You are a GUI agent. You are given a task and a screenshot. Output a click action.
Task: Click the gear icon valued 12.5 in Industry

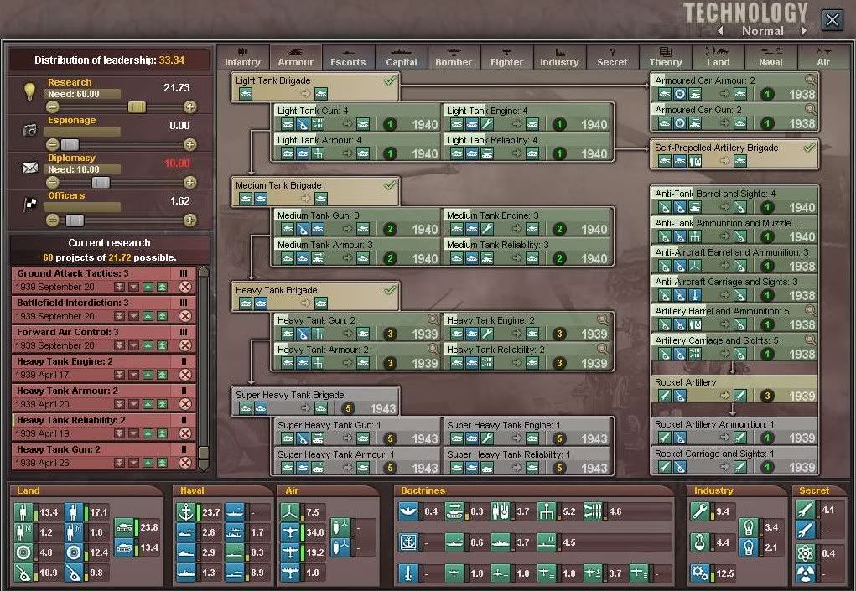[x=700, y=573]
